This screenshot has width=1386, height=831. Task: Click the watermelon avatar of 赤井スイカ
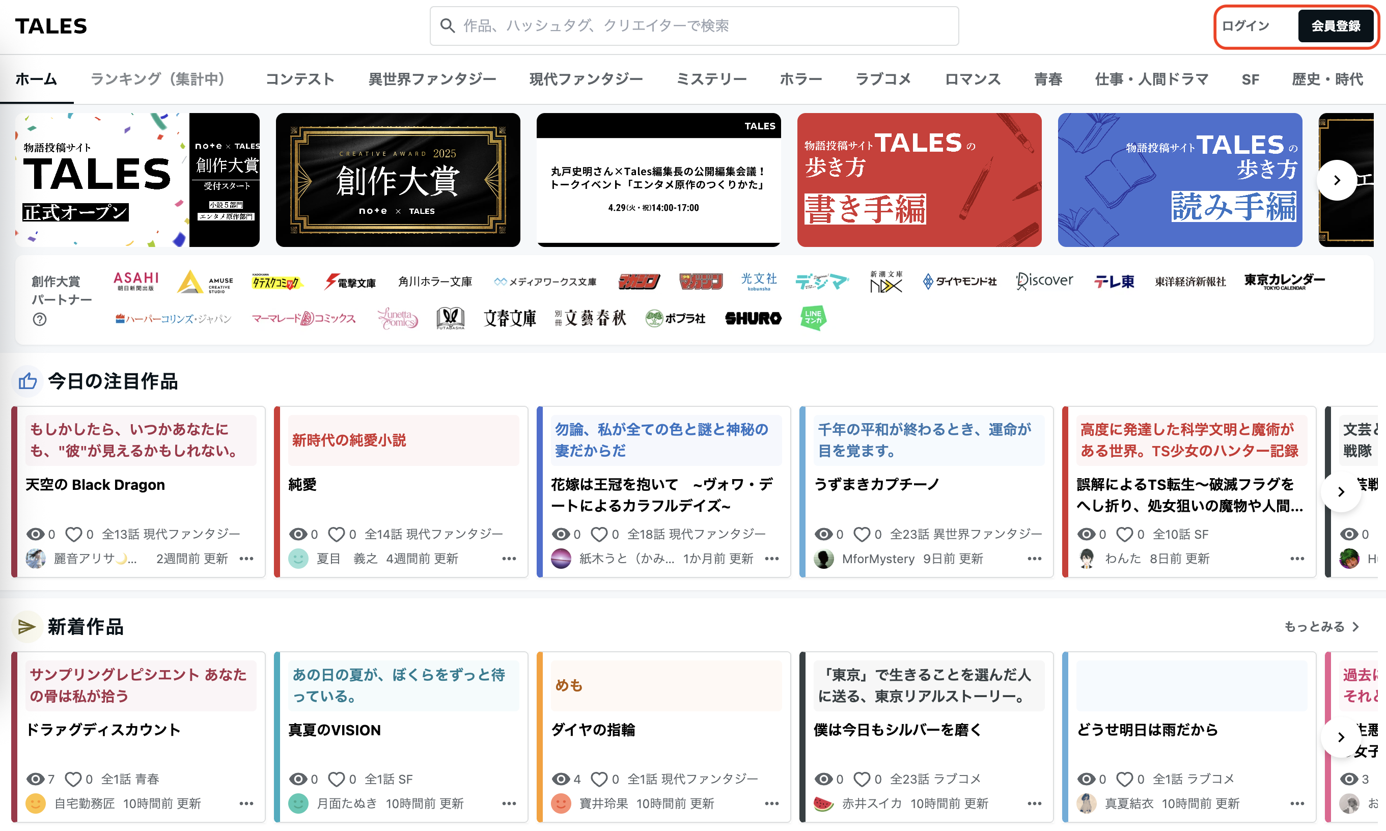(824, 804)
